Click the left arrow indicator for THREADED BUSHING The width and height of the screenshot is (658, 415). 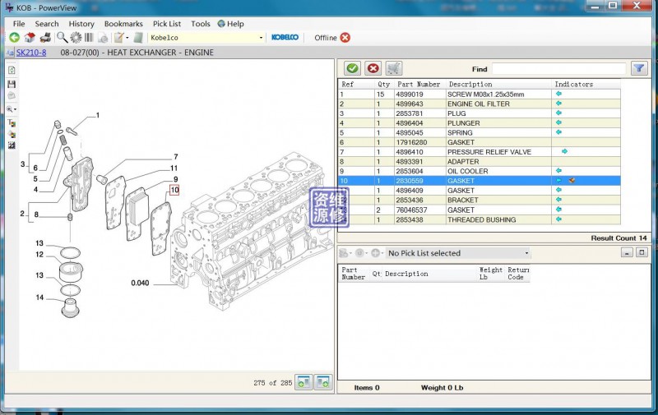558,219
